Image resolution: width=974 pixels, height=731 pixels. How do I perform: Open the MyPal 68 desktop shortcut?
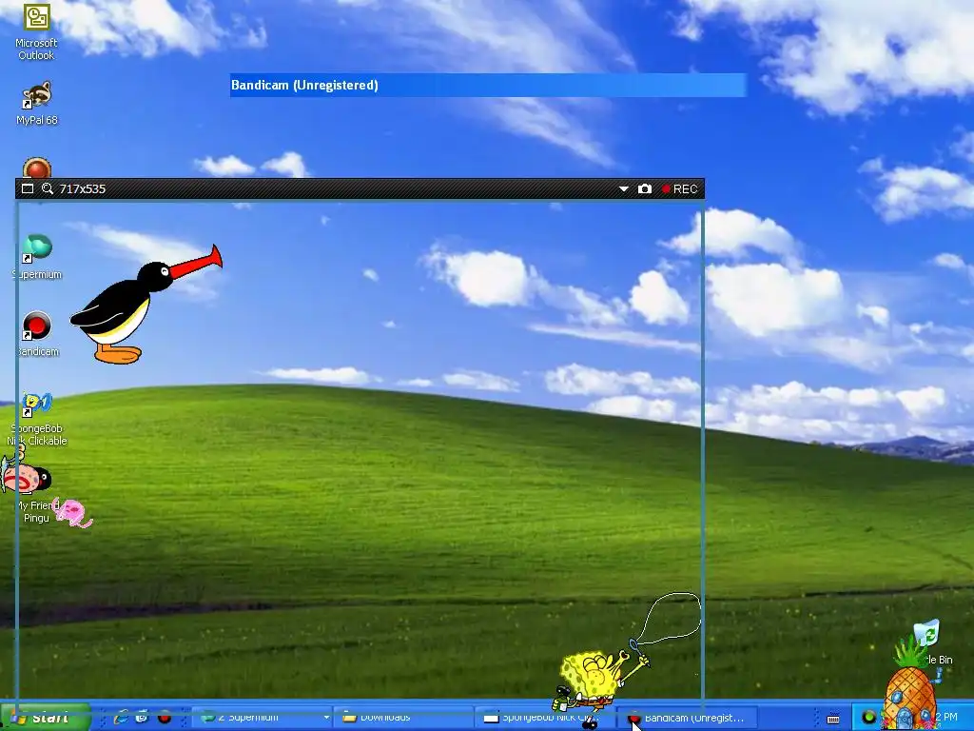(x=37, y=103)
